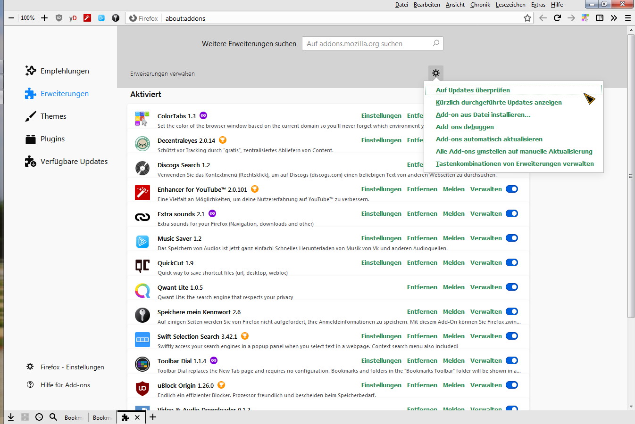Click the black keyhole toolbar icon
The image size is (635, 424).
[x=116, y=18]
